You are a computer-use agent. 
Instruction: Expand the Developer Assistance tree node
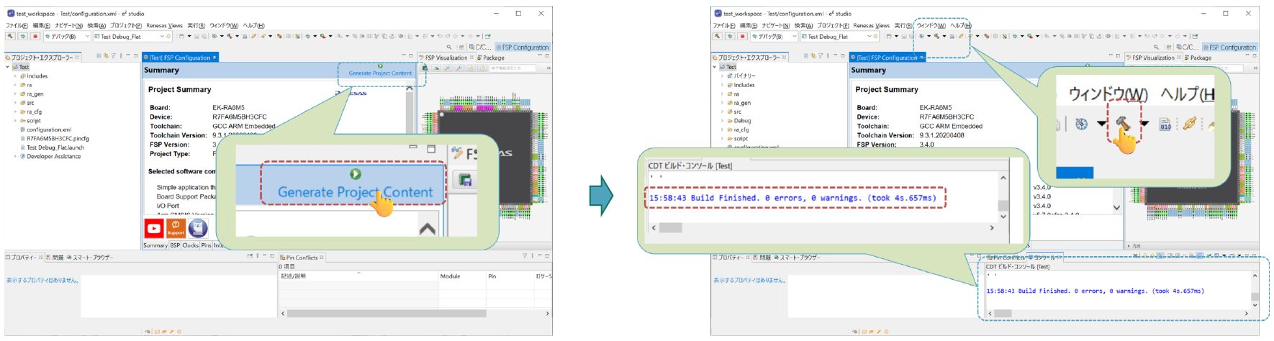[15, 156]
